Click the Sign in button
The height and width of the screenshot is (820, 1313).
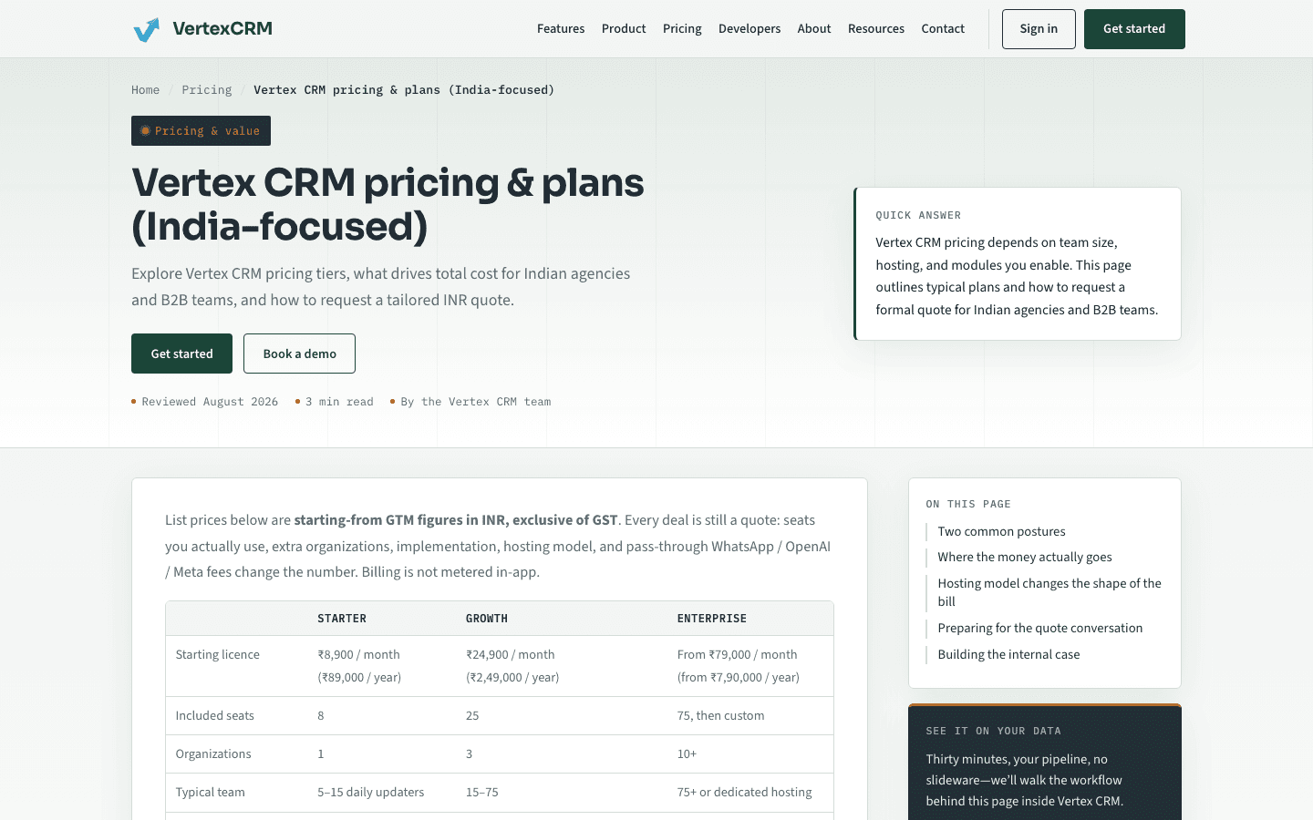tap(1039, 29)
